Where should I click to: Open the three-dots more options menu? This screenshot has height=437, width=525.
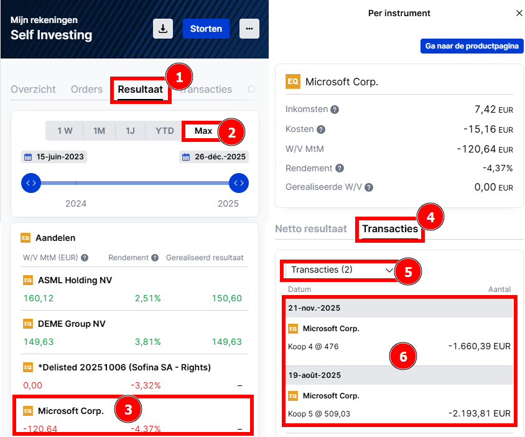point(249,29)
